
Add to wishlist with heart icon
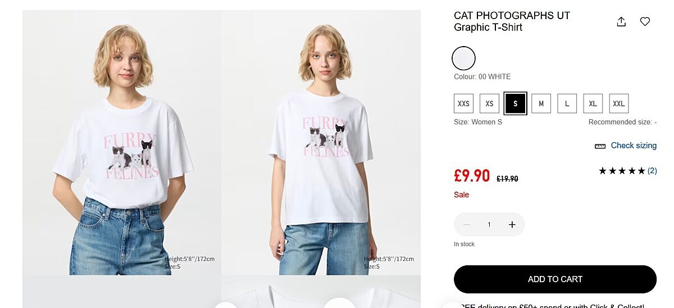tap(645, 22)
